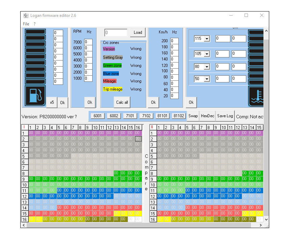Focus the Hz field for 80 Km/h

click(x=174, y=77)
